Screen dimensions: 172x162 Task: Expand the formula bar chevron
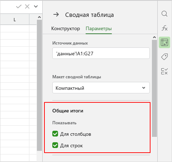click(x=36, y=6)
